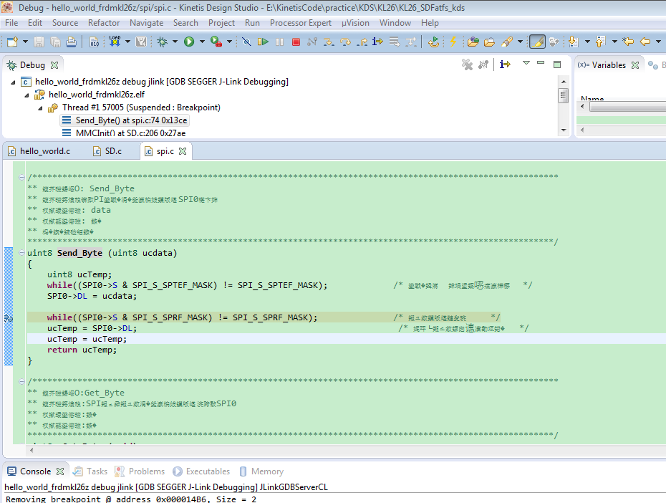Click the Print icon
The width and height of the screenshot is (666, 503).
[72, 42]
